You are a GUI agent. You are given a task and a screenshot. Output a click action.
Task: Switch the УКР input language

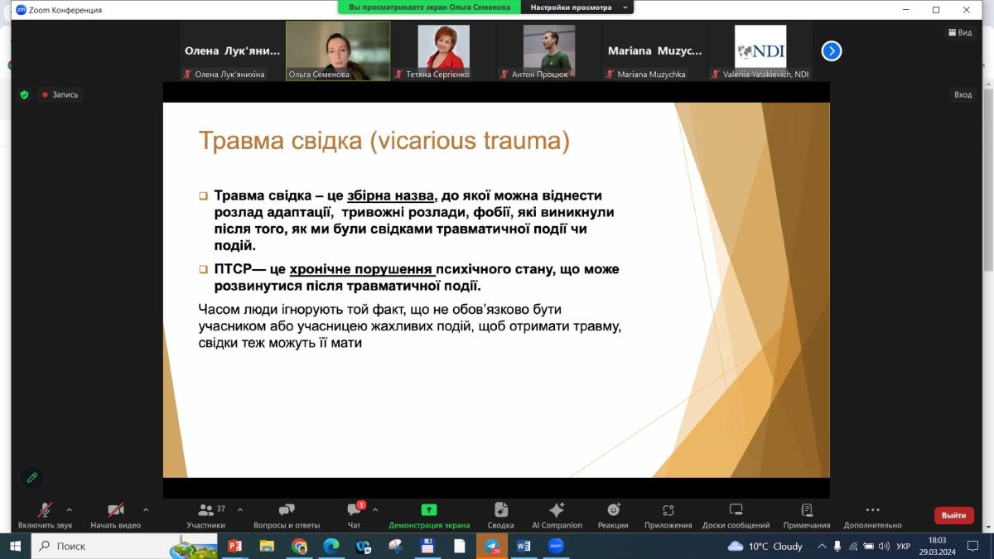tap(904, 547)
